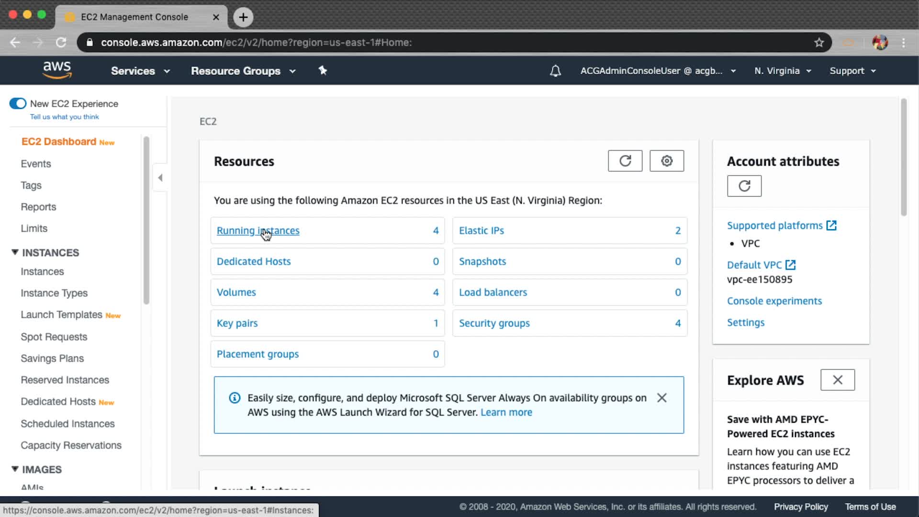The width and height of the screenshot is (919, 517).
Task: Toggle the New EC2 Experience switch
Action: [x=18, y=103]
